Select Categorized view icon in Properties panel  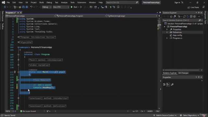pos(164,84)
